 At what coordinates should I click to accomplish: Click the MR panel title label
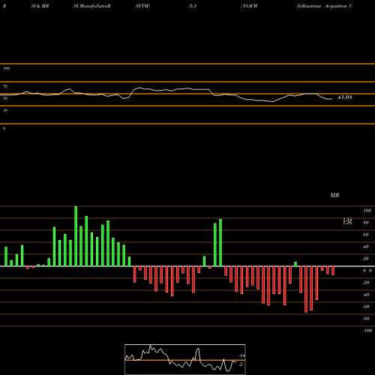pos(334,195)
